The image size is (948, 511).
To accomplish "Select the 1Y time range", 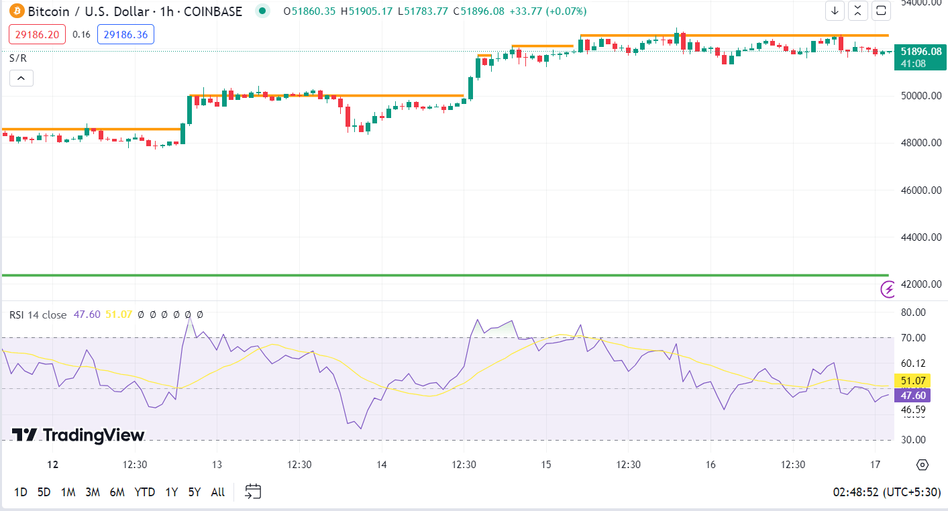I will [172, 492].
